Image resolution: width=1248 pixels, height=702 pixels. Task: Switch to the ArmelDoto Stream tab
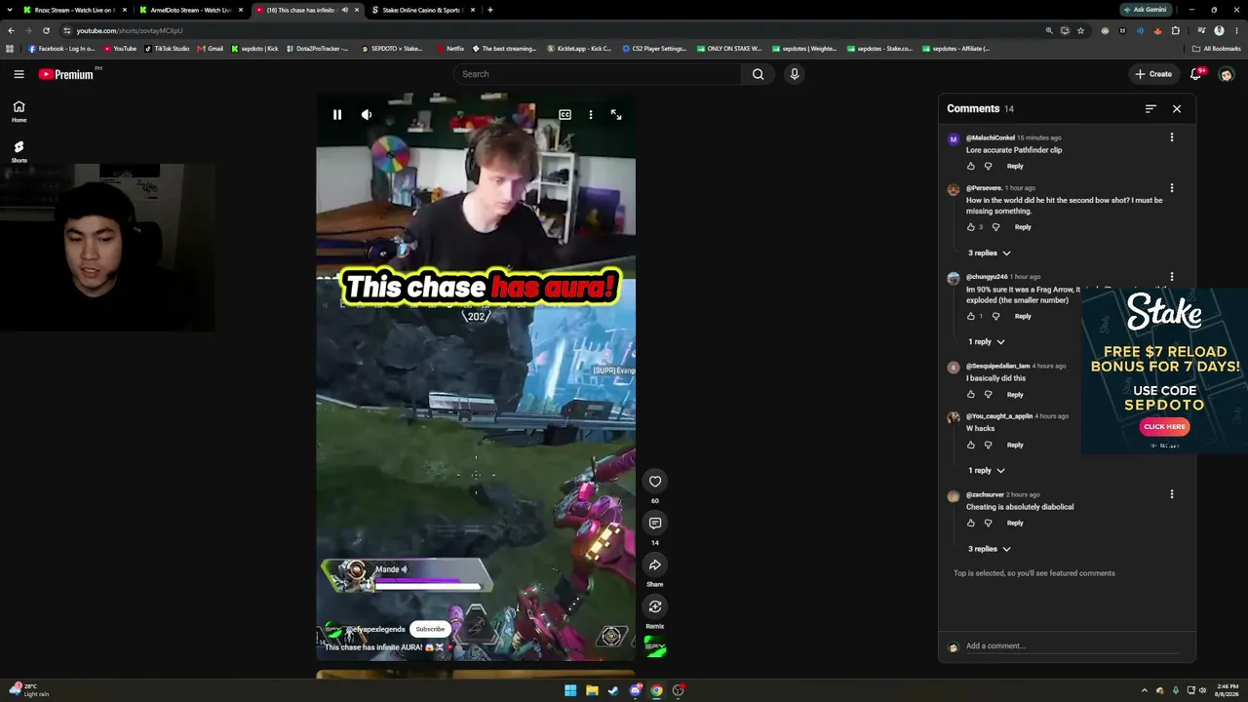(188, 10)
